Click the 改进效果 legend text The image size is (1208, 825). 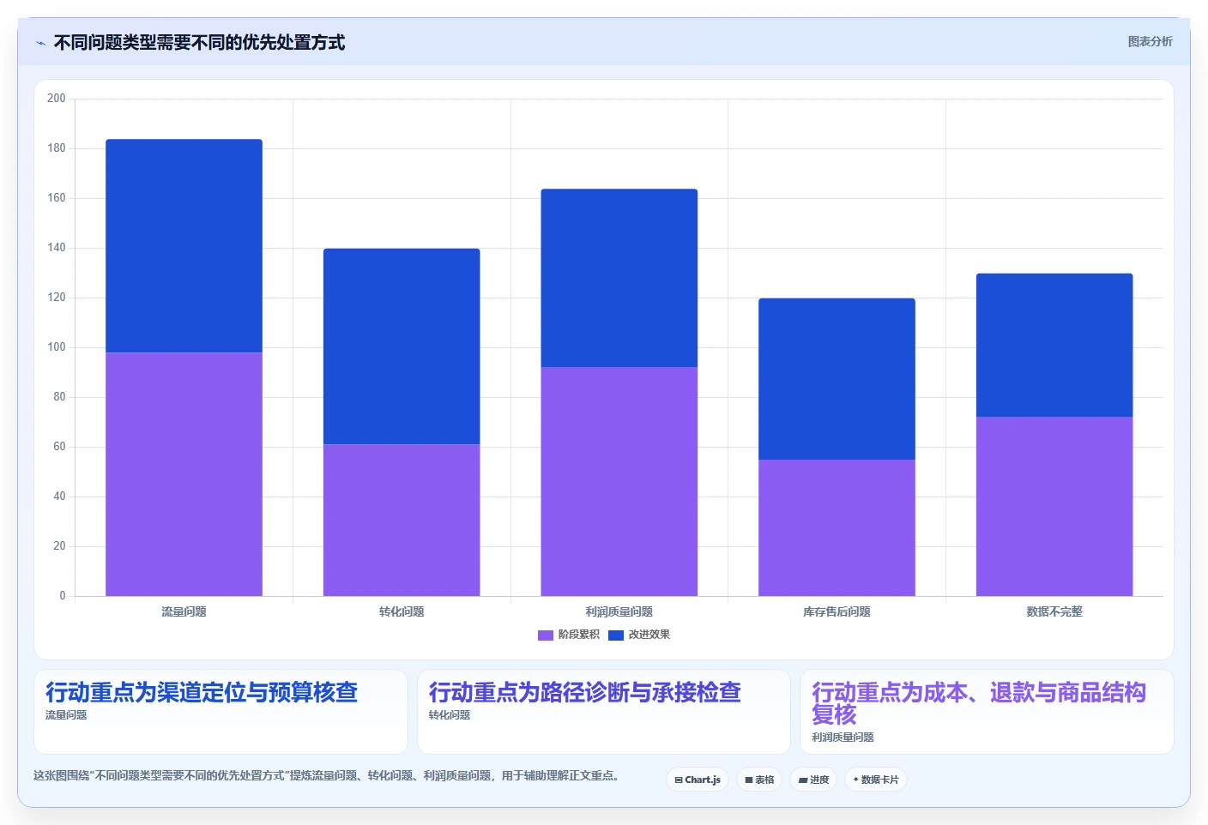coord(649,635)
